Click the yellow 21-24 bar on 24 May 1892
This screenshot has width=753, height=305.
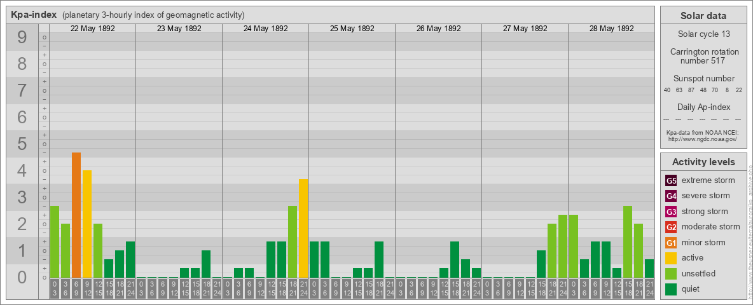click(303, 228)
